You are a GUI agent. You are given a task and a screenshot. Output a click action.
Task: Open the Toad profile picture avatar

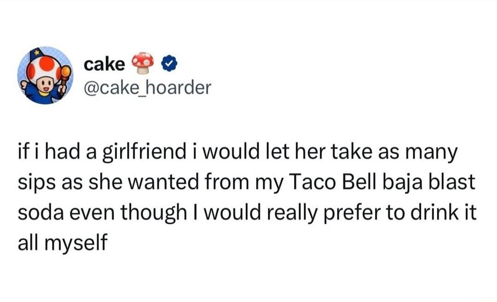45,75
